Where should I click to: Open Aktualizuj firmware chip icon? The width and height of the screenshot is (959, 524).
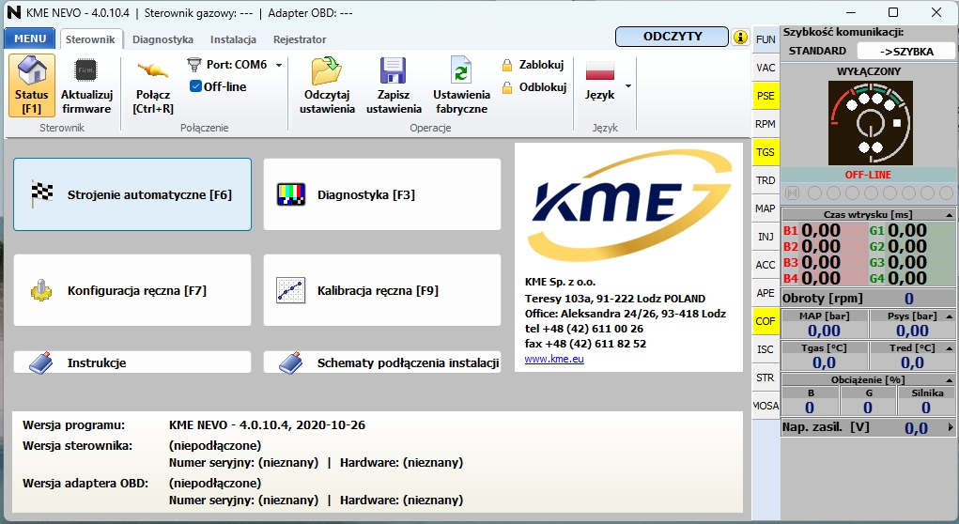click(86, 71)
